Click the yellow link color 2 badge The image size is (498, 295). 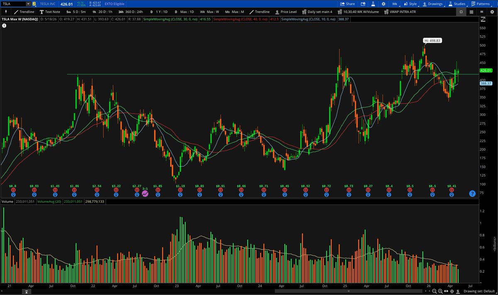tap(34, 4)
